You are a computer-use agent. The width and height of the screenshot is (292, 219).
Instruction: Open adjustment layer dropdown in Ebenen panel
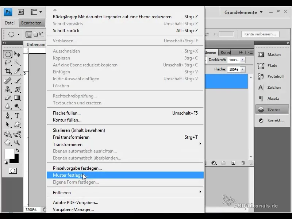point(214,163)
